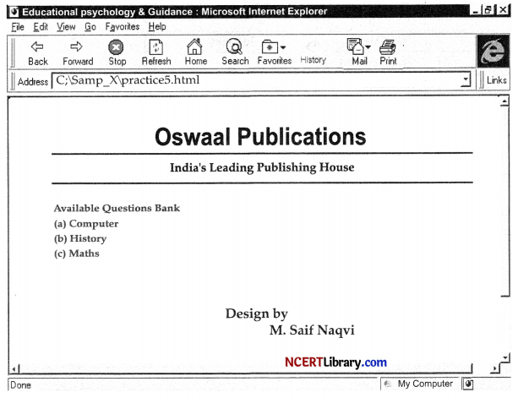Open the View menu

(x=66, y=27)
